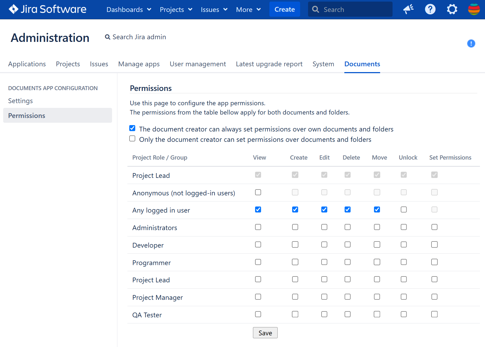Screen dimensions: 485x347
Task: Enable only document creator can set permissions
Action: pos(132,138)
